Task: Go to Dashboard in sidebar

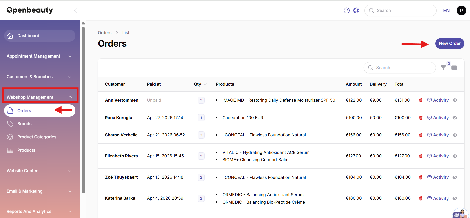Action: 40,36
